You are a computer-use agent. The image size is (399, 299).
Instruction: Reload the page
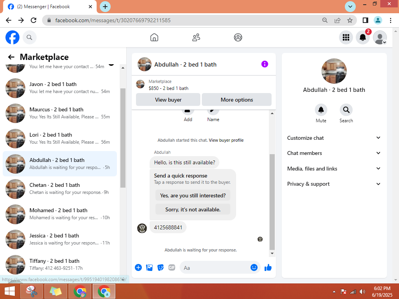pyautogui.click(x=34, y=20)
